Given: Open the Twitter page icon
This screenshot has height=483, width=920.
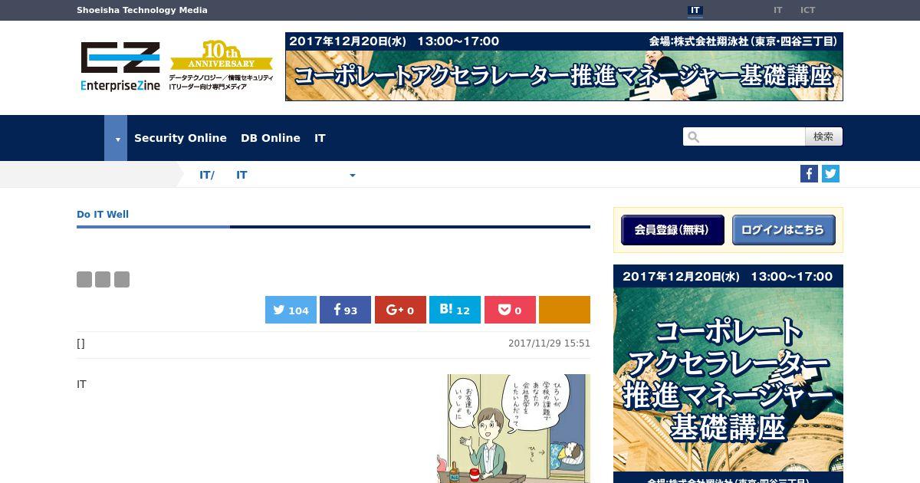Looking at the screenshot, I should (830, 174).
